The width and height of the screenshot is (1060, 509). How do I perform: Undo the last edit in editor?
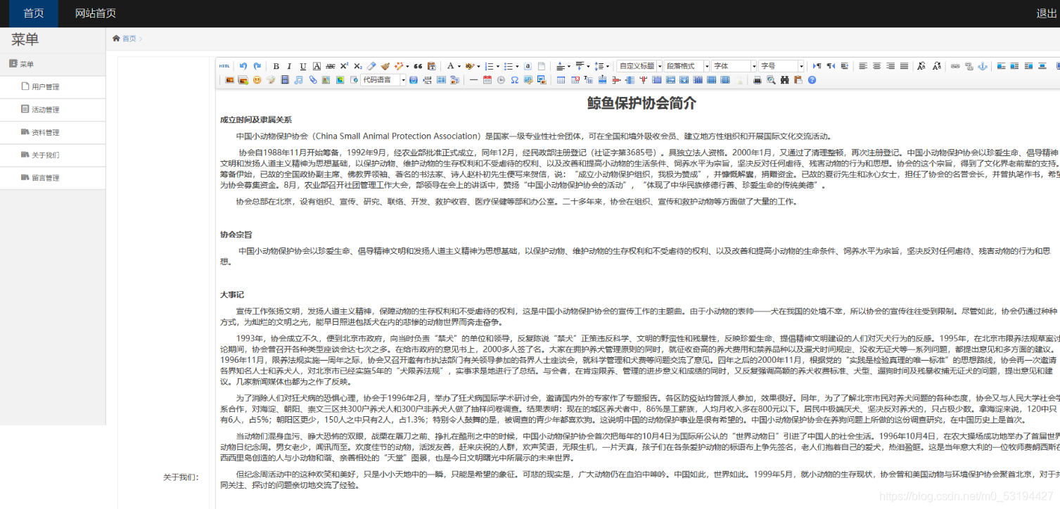(243, 66)
